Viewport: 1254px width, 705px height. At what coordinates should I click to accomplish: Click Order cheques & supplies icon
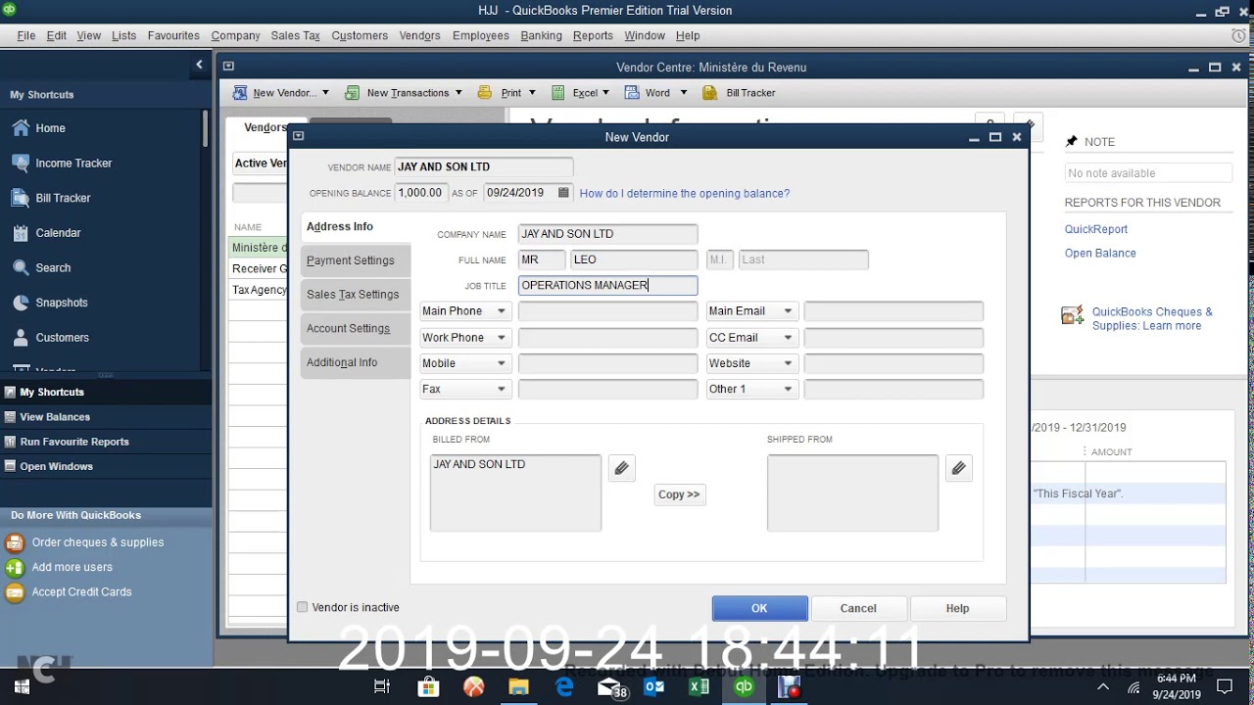[15, 542]
